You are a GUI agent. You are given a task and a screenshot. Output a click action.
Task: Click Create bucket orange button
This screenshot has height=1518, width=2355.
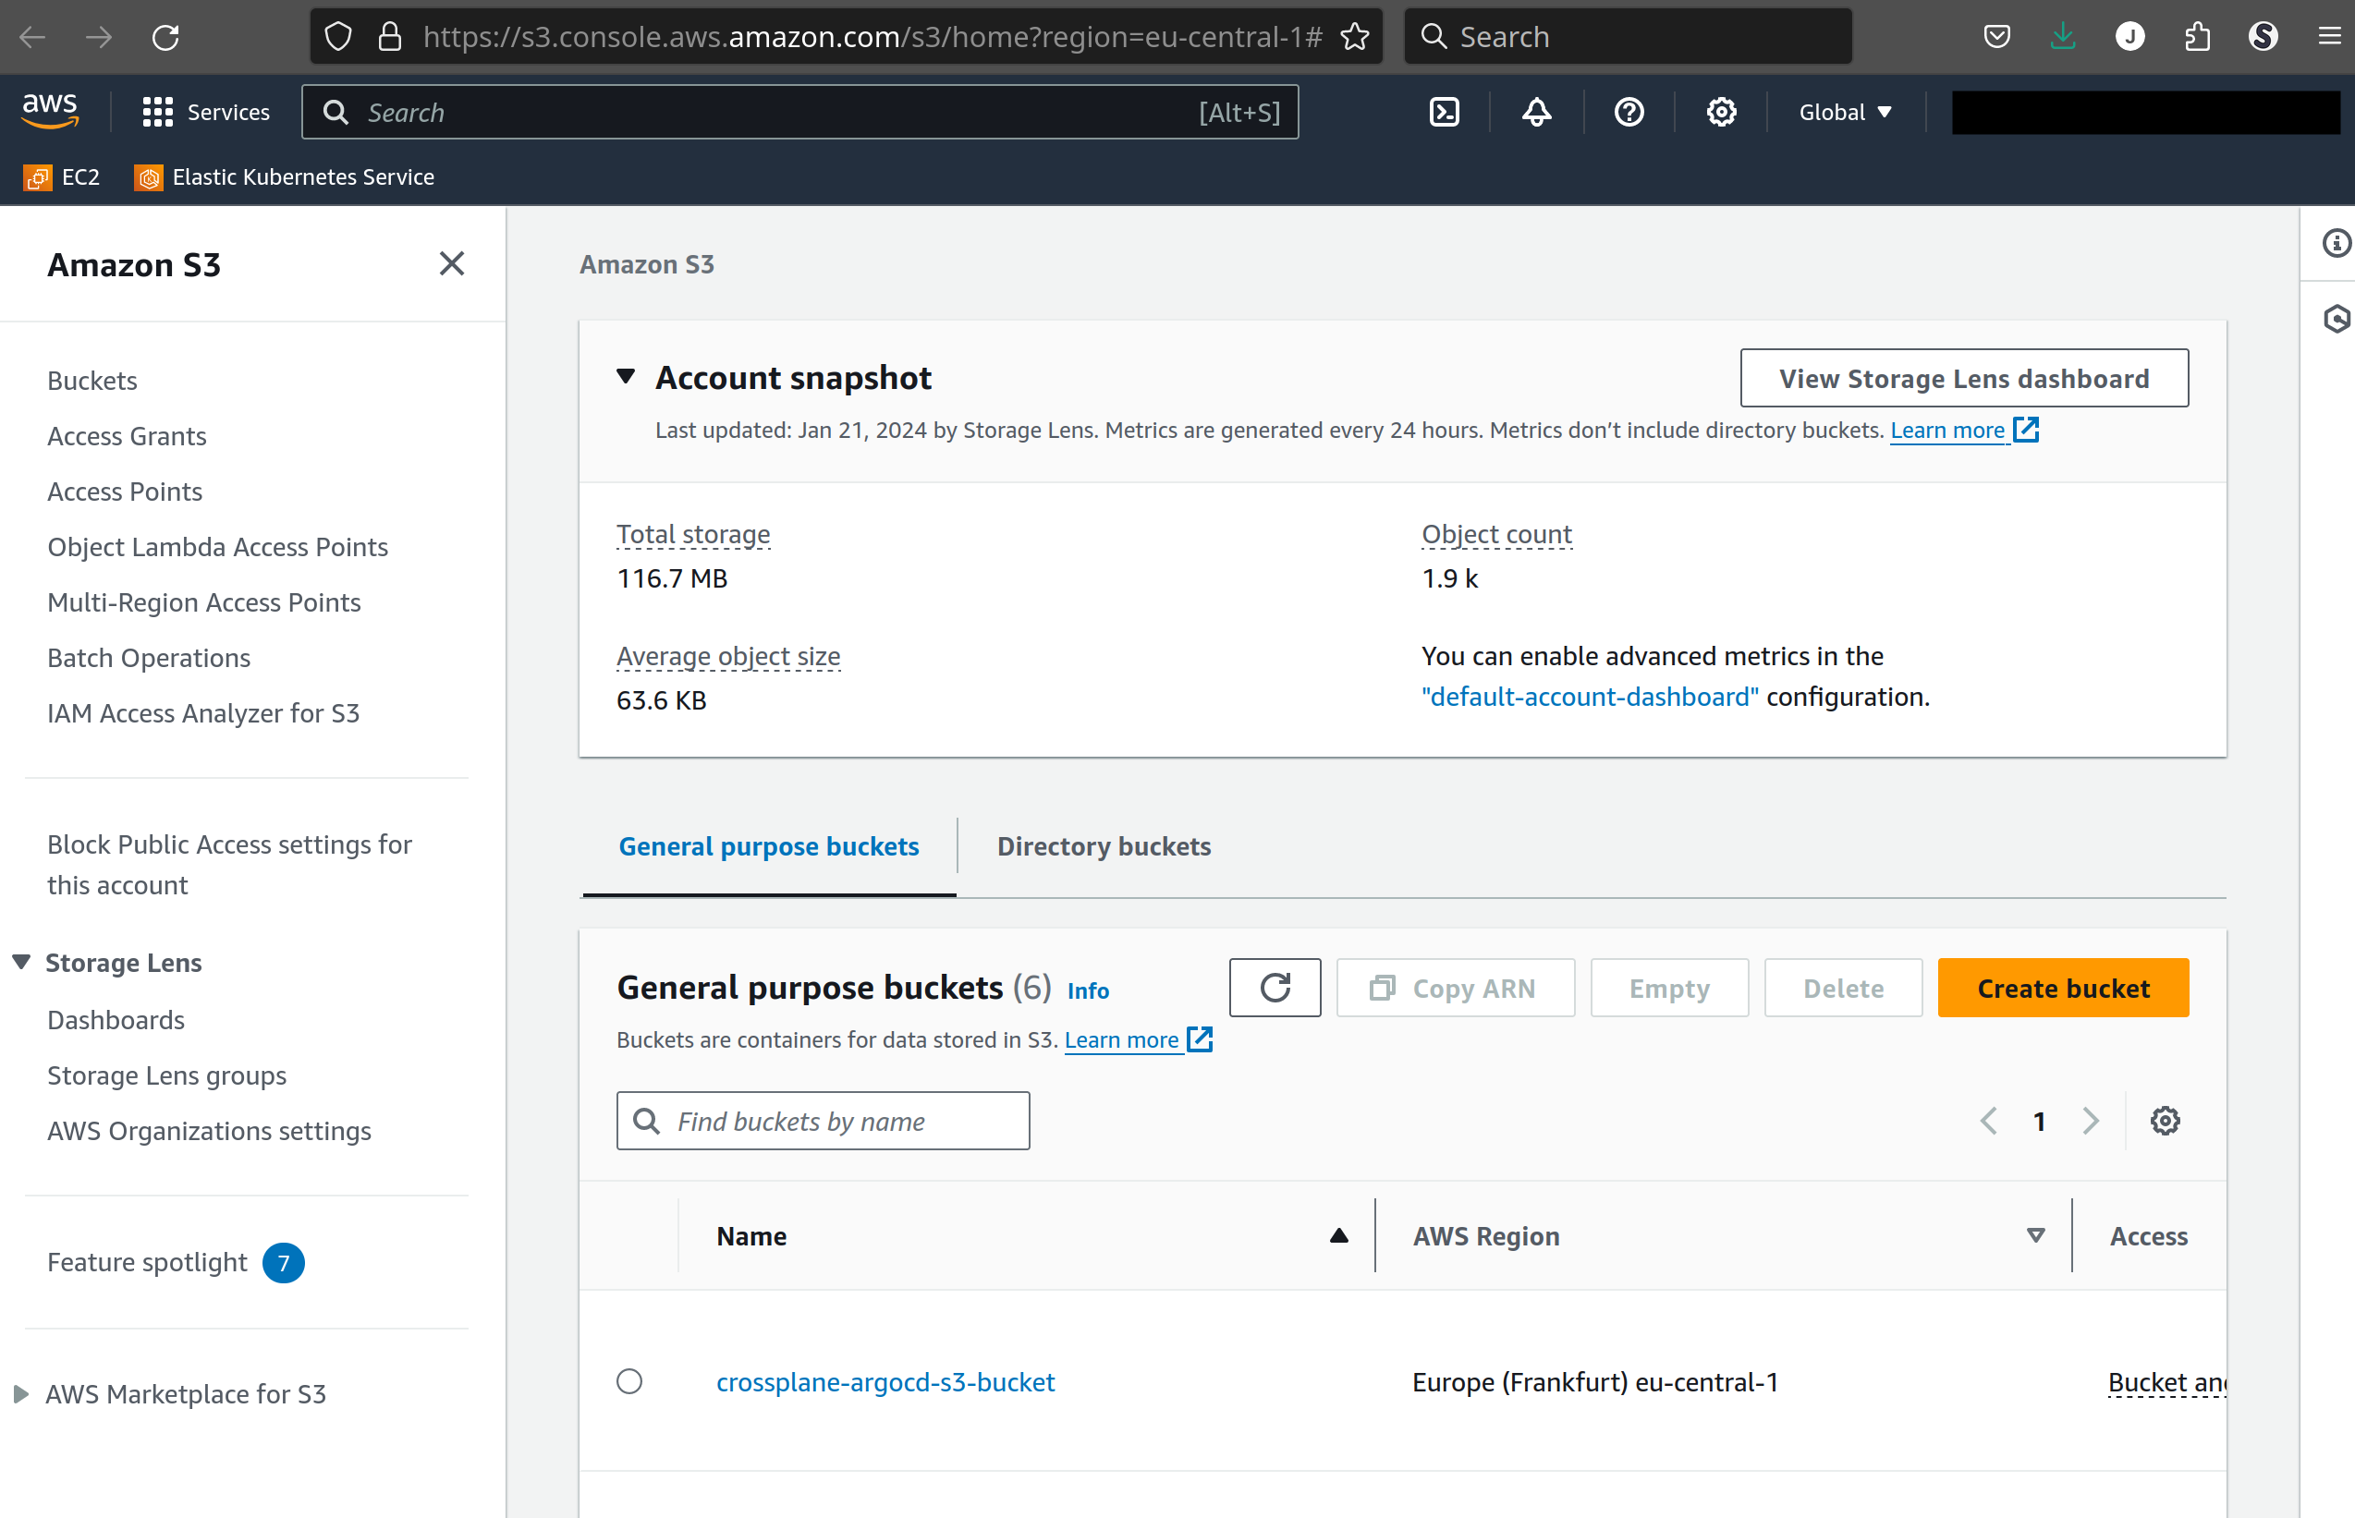coord(2061,986)
